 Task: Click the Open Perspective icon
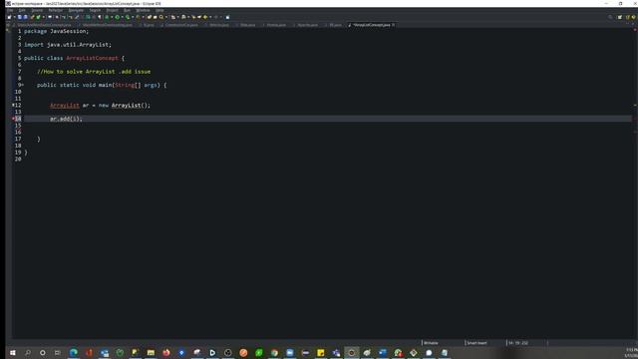[x=620, y=17]
